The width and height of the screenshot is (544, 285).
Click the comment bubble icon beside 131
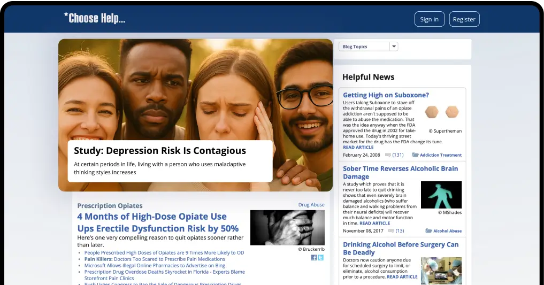(388, 155)
